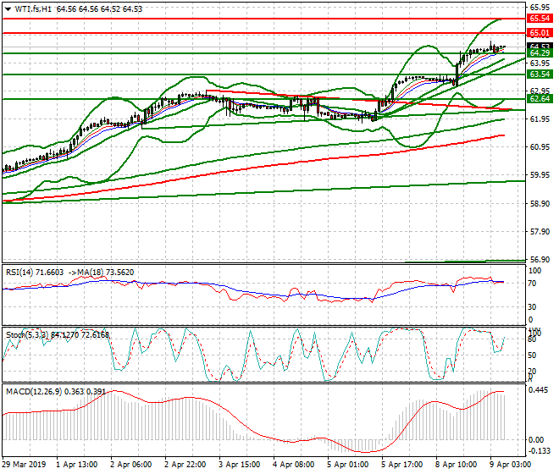Click the -0.133 MACD scale label

[539, 451]
